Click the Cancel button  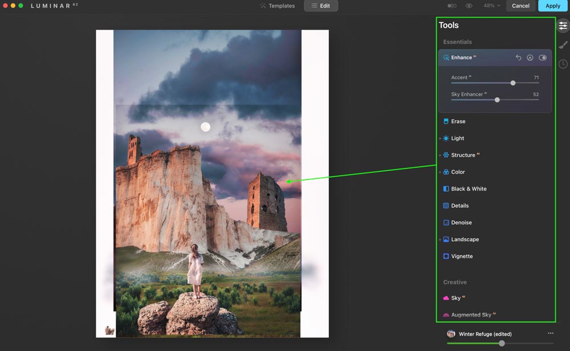click(520, 6)
